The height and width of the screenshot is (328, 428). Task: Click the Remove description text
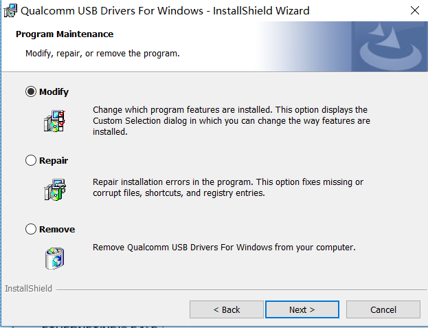pyautogui.click(x=224, y=247)
